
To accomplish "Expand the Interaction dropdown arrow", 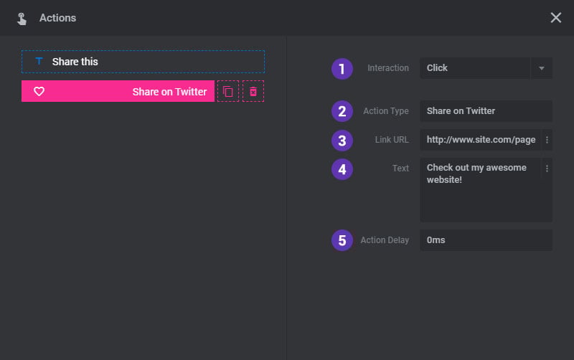I will [542, 68].
